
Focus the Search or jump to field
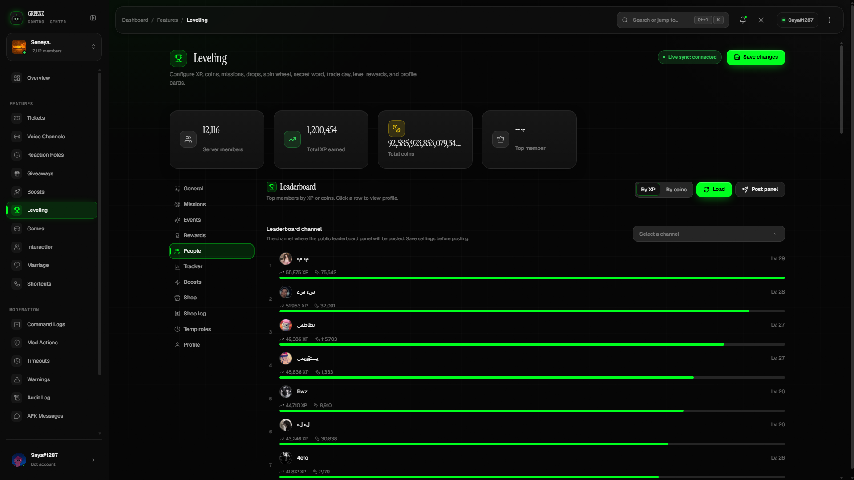coord(672,20)
